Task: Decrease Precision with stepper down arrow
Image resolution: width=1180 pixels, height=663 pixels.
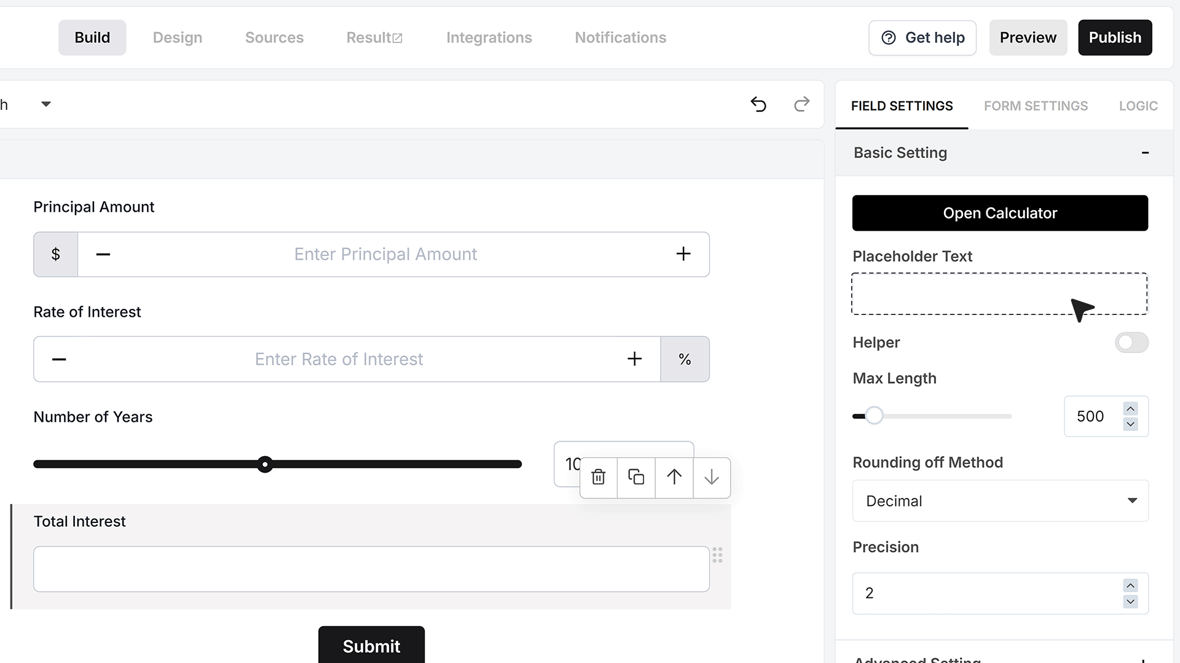Action: (1130, 602)
